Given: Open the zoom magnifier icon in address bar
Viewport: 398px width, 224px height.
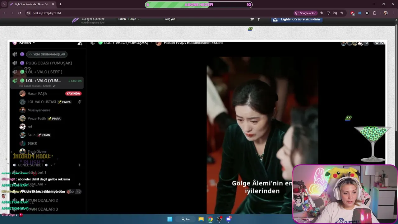Looking at the screenshot, I should tap(322, 13).
